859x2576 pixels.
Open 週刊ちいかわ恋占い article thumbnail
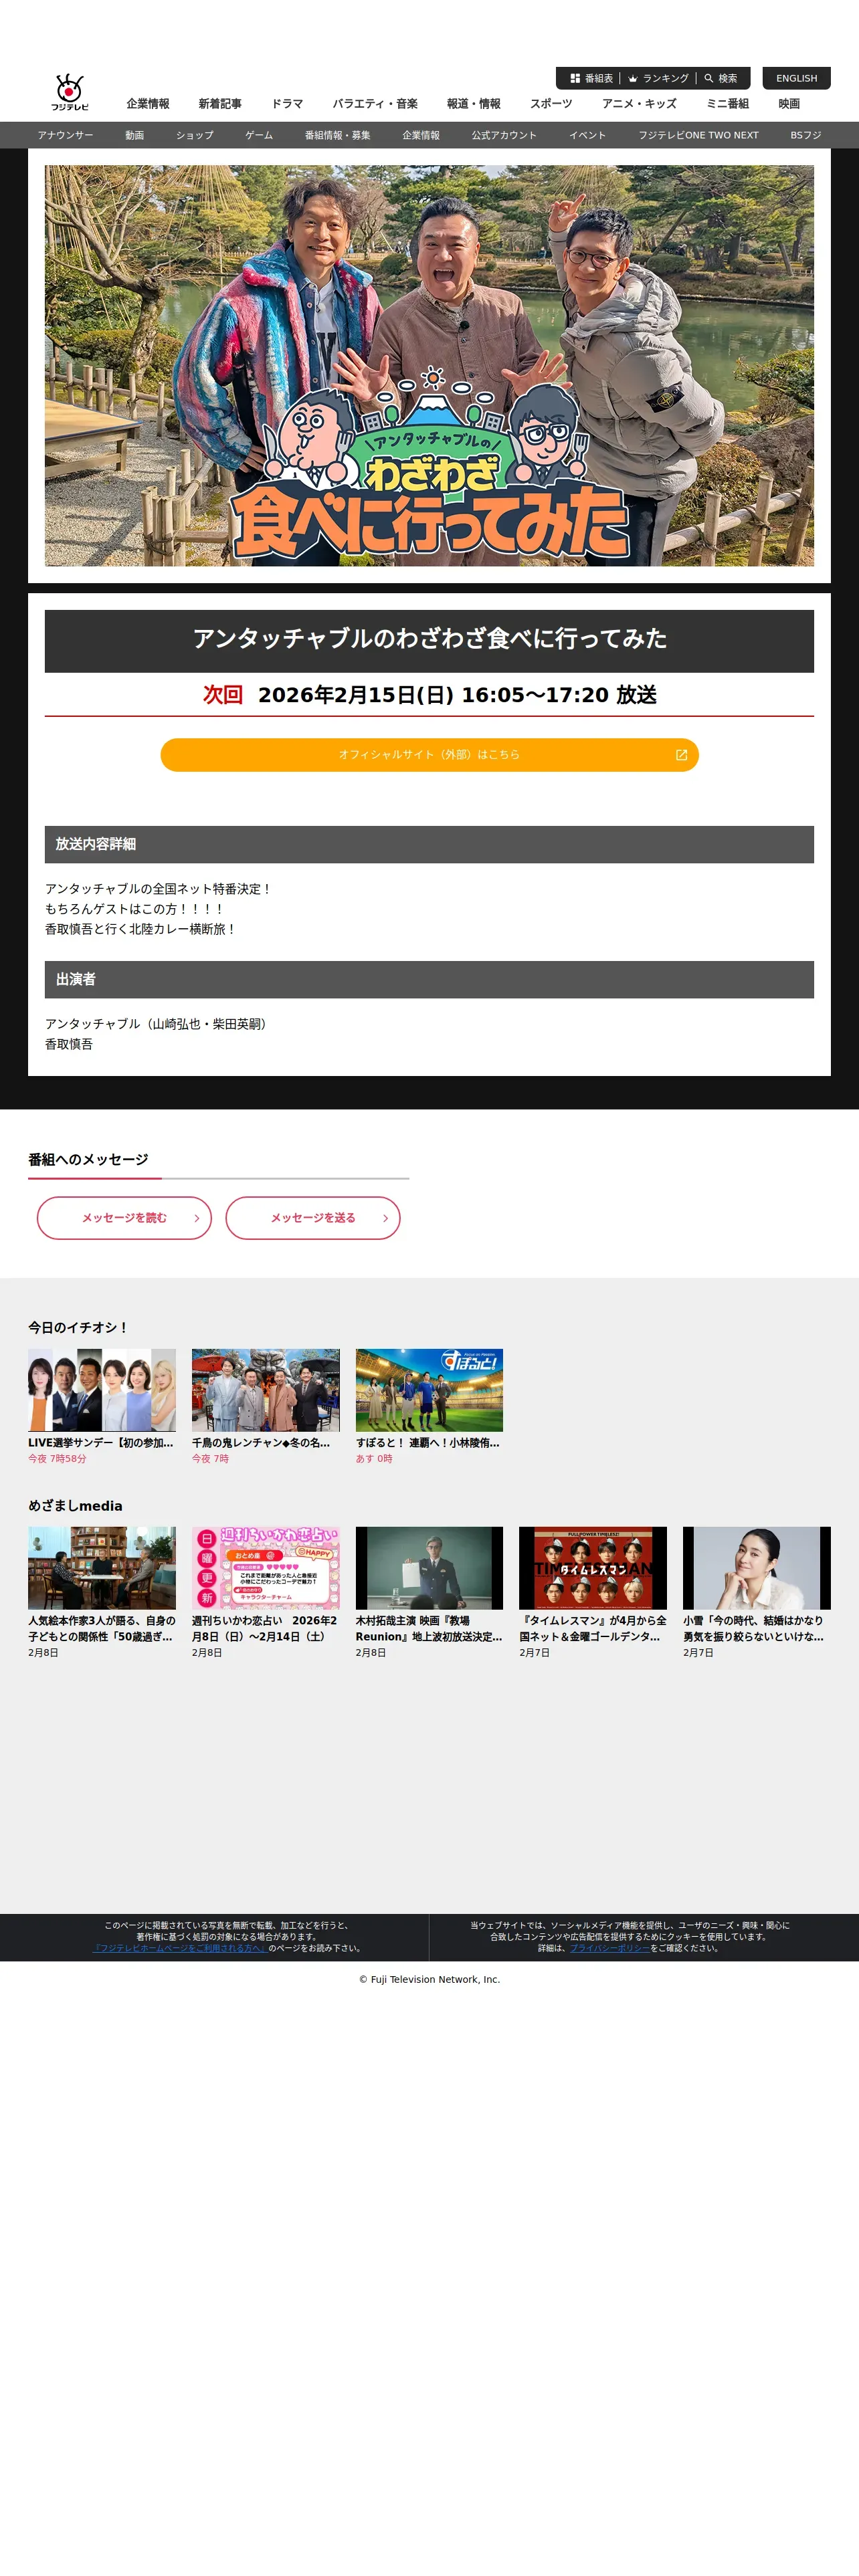265,1567
